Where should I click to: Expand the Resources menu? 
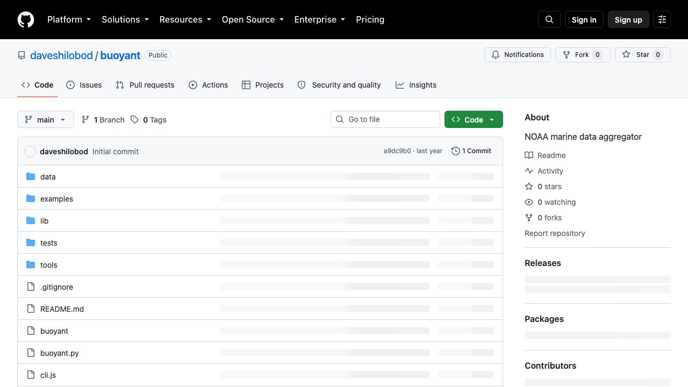tap(185, 19)
